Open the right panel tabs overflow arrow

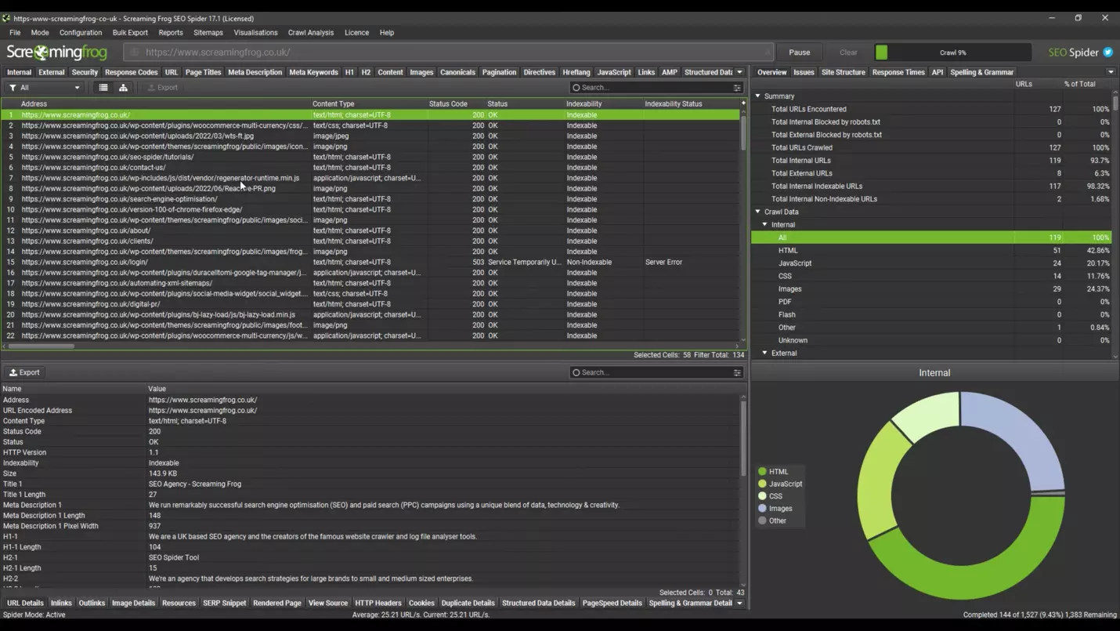click(x=1111, y=72)
